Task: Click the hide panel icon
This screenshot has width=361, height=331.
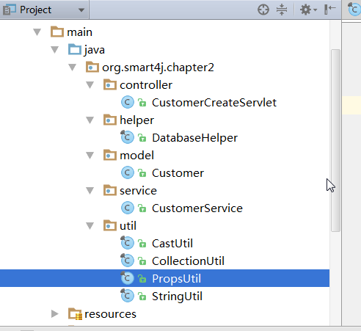Action: 329,10
